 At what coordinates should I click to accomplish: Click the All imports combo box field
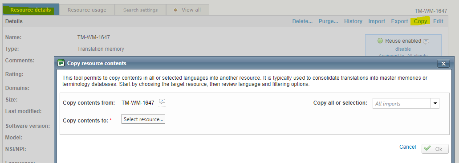(402, 103)
